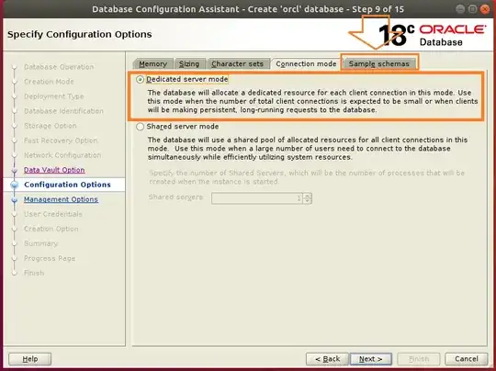Select Configuration Options in the step list
Screen dimensions: 496x371
coord(67,185)
